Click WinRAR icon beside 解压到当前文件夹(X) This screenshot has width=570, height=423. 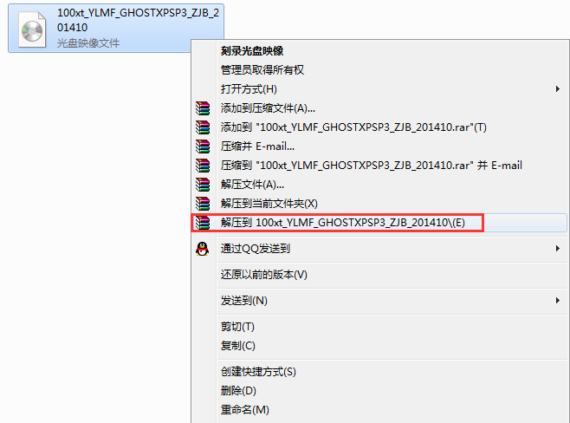pyautogui.click(x=203, y=204)
